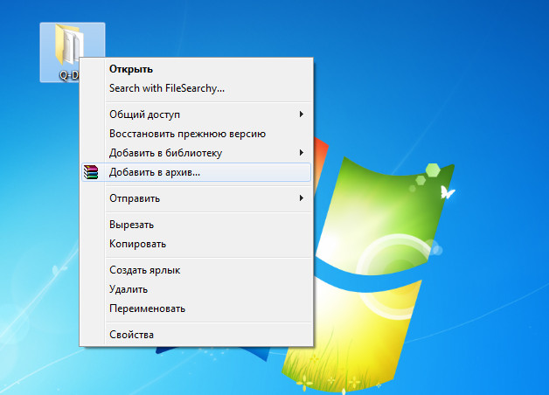
Task: Select Переименовать menu item
Action: [196, 308]
